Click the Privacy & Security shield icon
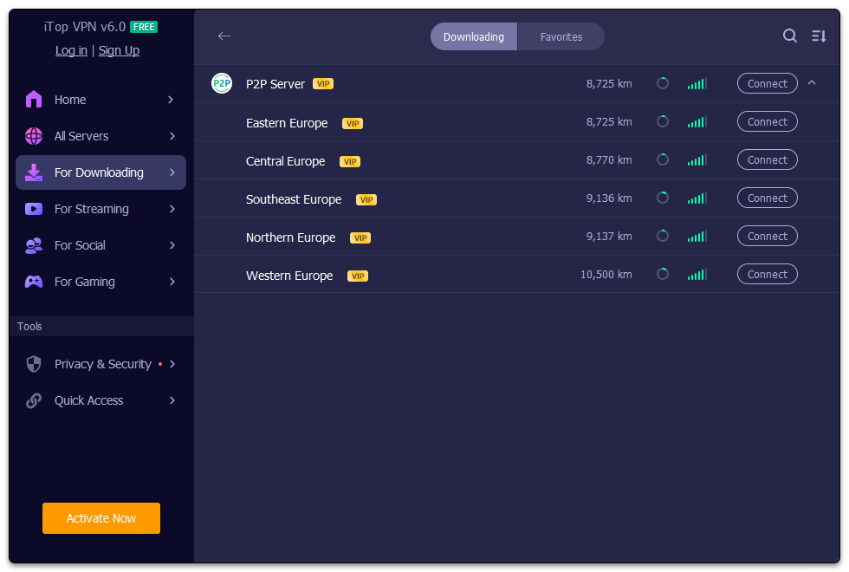Screen dimensions: 849x572 pyautogui.click(x=33, y=364)
